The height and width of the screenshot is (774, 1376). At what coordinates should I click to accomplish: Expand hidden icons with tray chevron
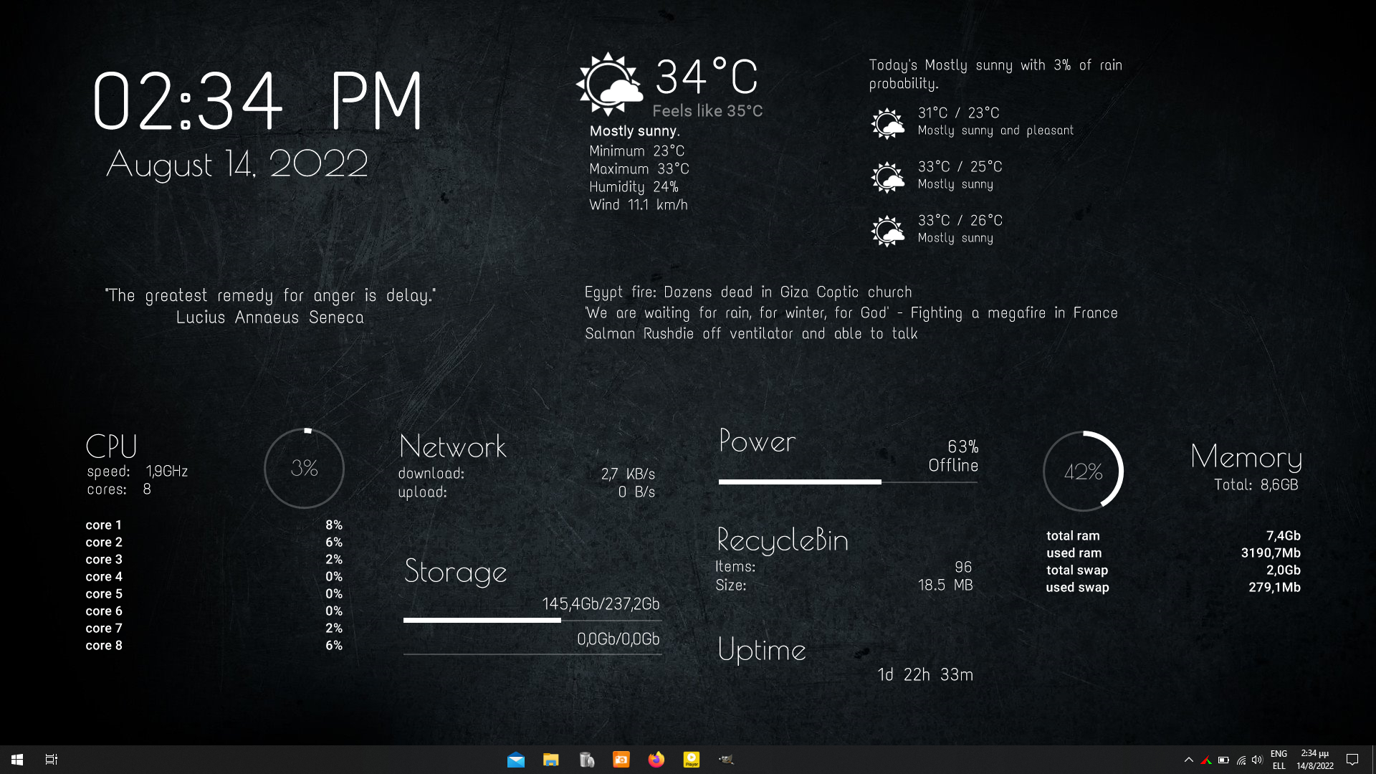click(1188, 760)
